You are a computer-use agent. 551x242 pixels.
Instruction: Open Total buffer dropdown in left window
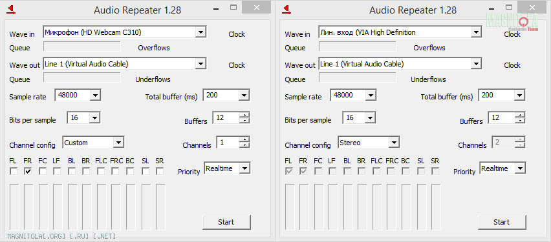pyautogui.click(x=244, y=95)
